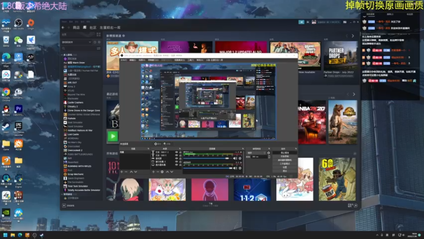
Task: Click the green play button on Steam game card
Action: (x=113, y=136)
